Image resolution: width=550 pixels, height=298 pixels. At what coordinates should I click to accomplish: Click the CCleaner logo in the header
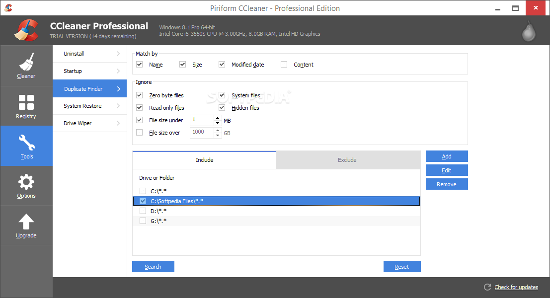click(x=26, y=30)
